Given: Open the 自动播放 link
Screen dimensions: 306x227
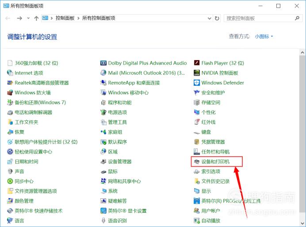Looking at the screenshot, I should pos(211,221).
